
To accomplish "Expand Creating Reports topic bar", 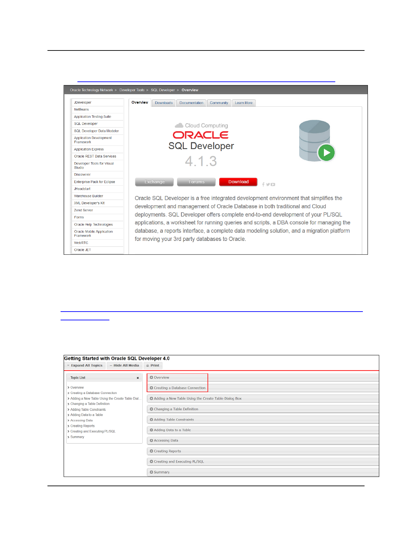I will (x=263, y=451).
